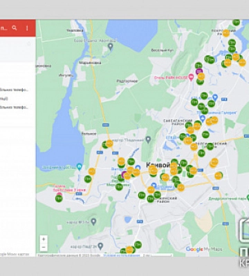Image resolution: width=249 pixels, height=276 pixels.
Task: Click the Google My Maps logo
Action: [204, 249]
